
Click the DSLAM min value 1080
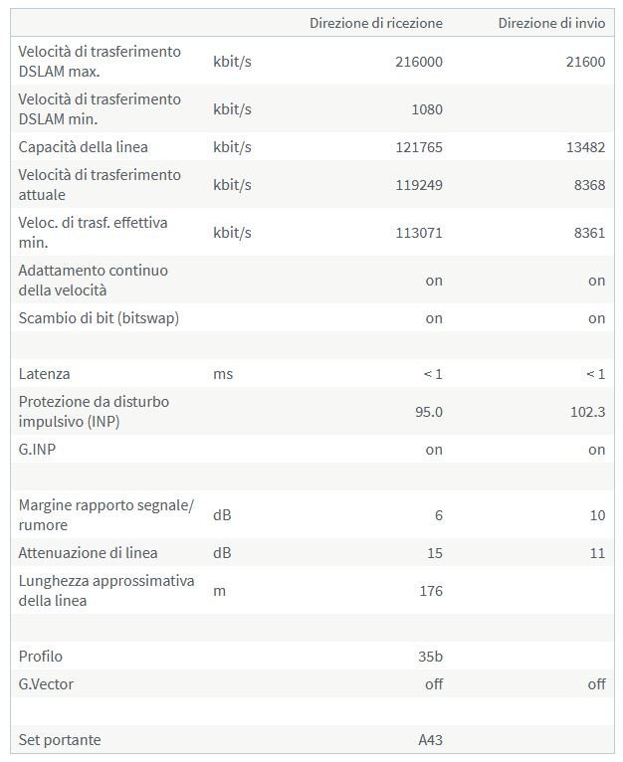(x=425, y=109)
